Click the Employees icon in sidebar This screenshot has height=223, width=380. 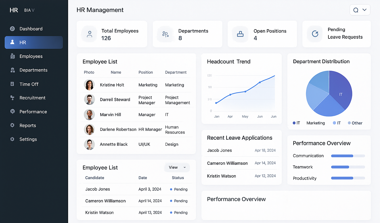point(12,56)
